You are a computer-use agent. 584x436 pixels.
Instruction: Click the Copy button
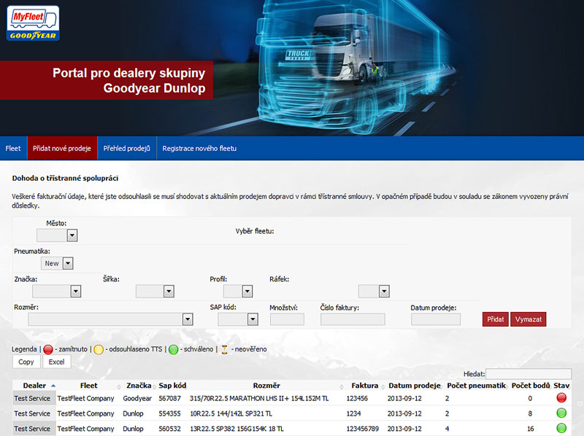click(26, 362)
